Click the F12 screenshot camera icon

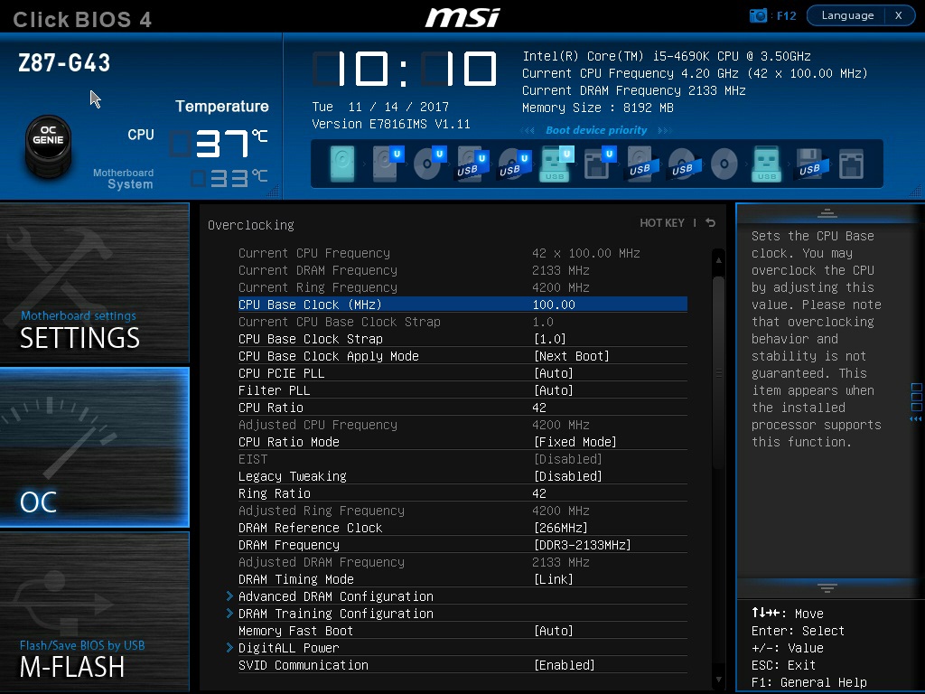pos(758,15)
